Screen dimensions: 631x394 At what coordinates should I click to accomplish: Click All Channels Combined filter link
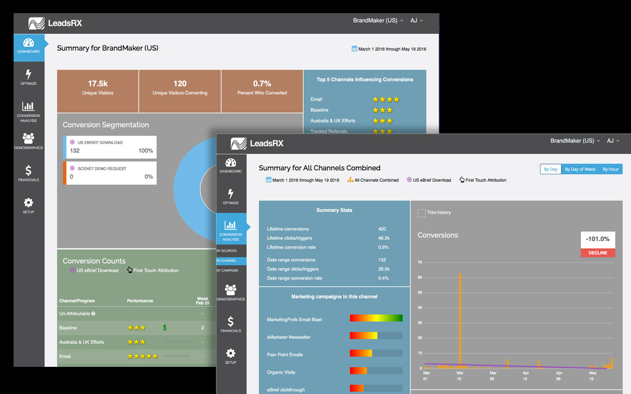tap(376, 180)
